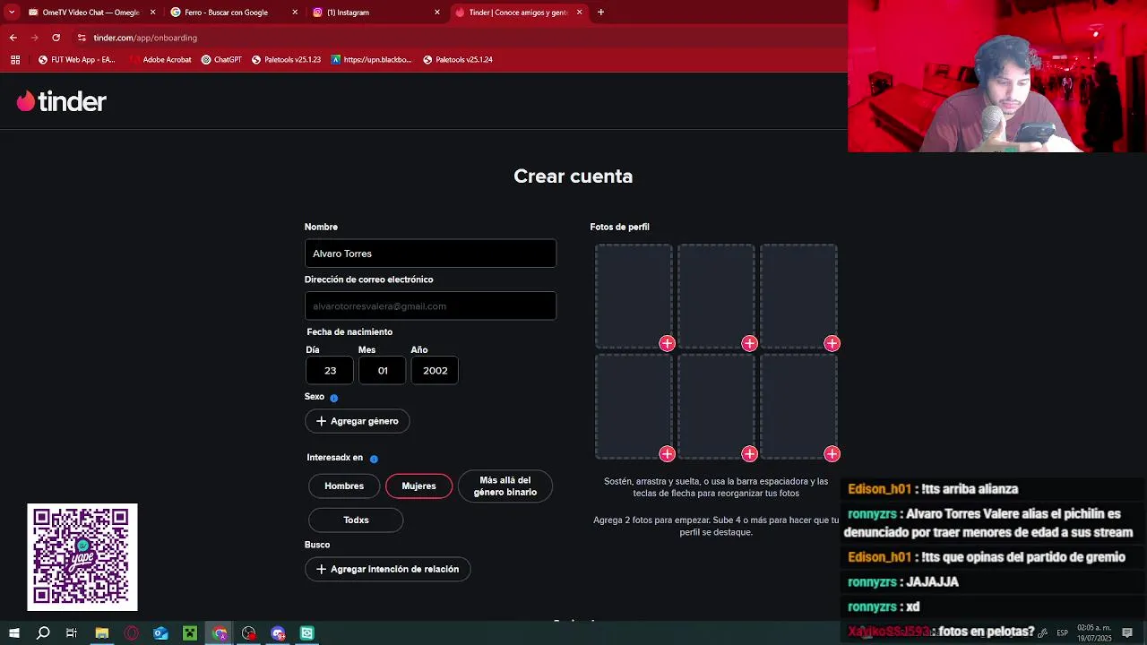
Task: Click the streamer webcam overlay
Action: coord(997,76)
